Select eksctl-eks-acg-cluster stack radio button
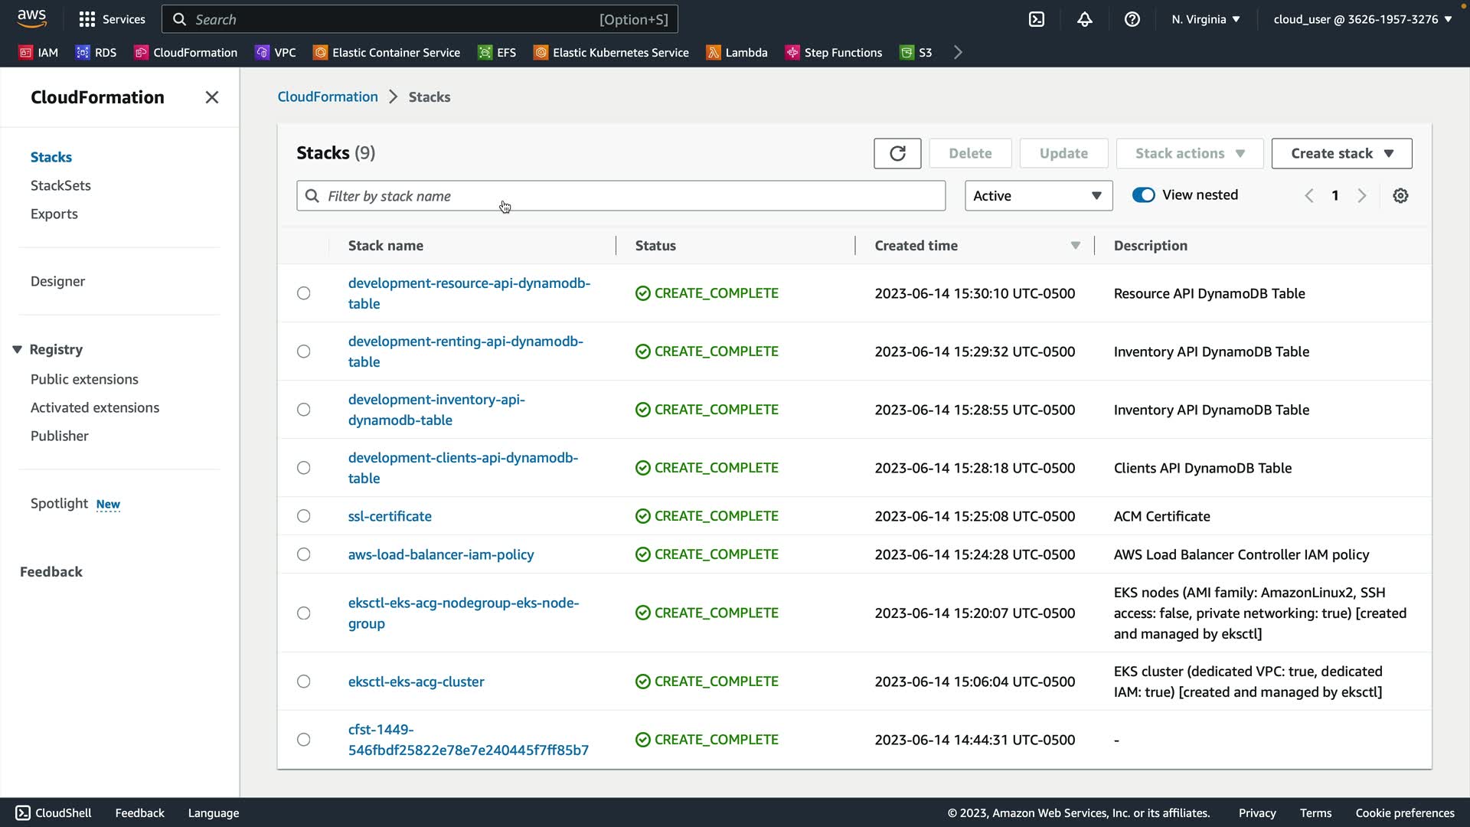The height and width of the screenshot is (827, 1470). click(304, 682)
